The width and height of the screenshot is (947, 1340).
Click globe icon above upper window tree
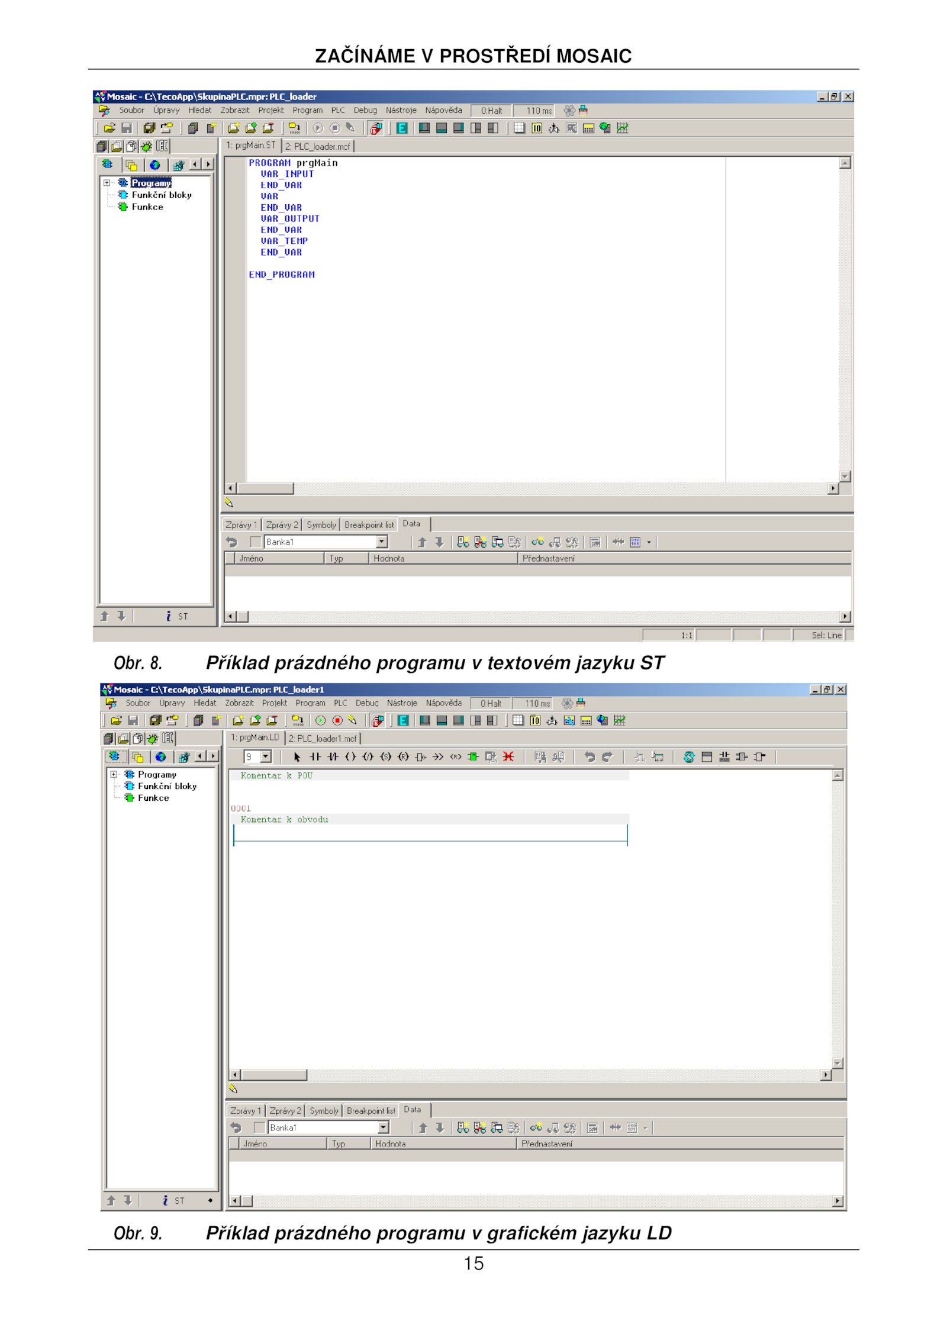pyautogui.click(x=155, y=165)
